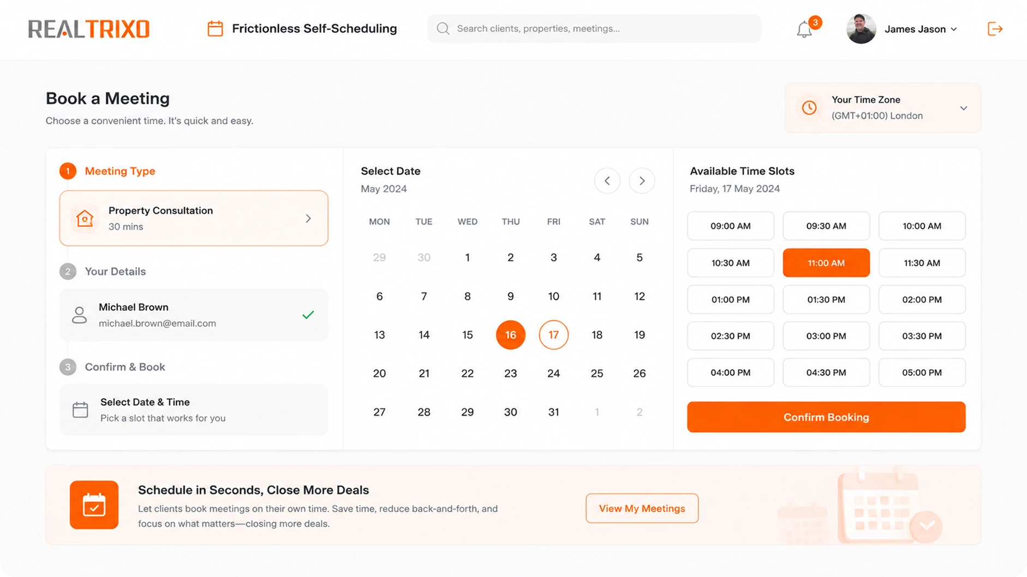Open the Meeting Type step heading
Screen dimensions: 1027x577
pos(120,171)
